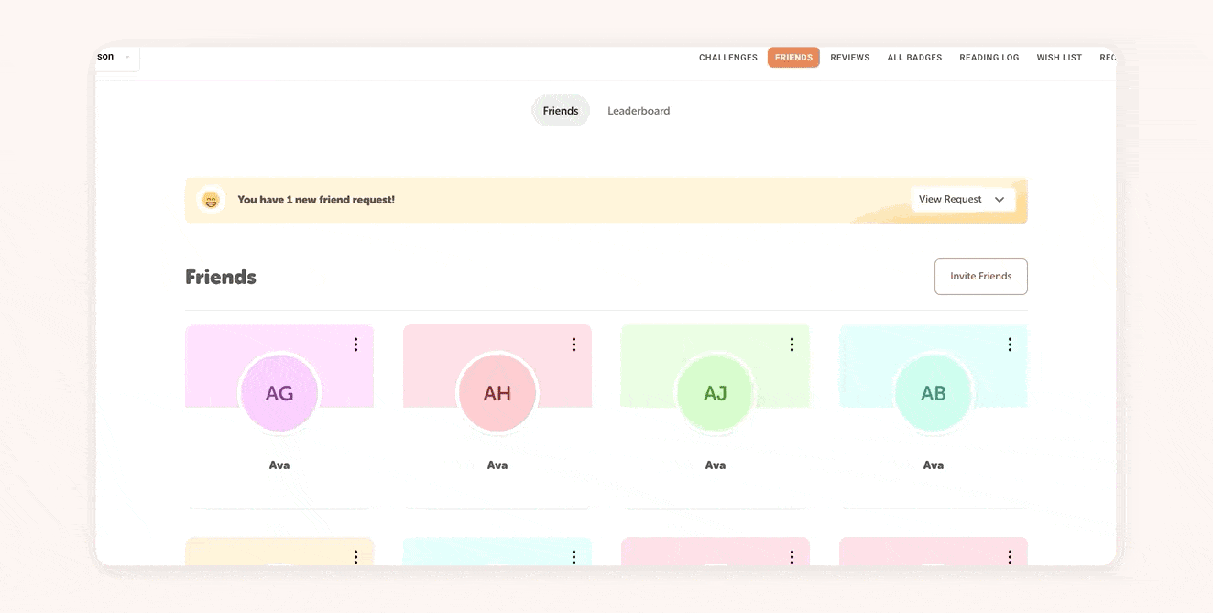Open three-dot menu on yellow second-row card

355,556
